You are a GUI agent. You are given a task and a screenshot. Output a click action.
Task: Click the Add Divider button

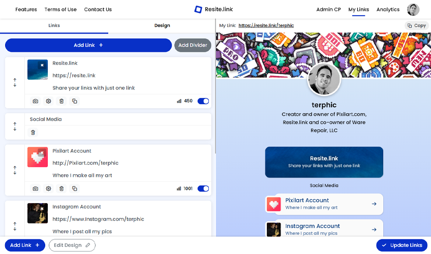pyautogui.click(x=193, y=45)
